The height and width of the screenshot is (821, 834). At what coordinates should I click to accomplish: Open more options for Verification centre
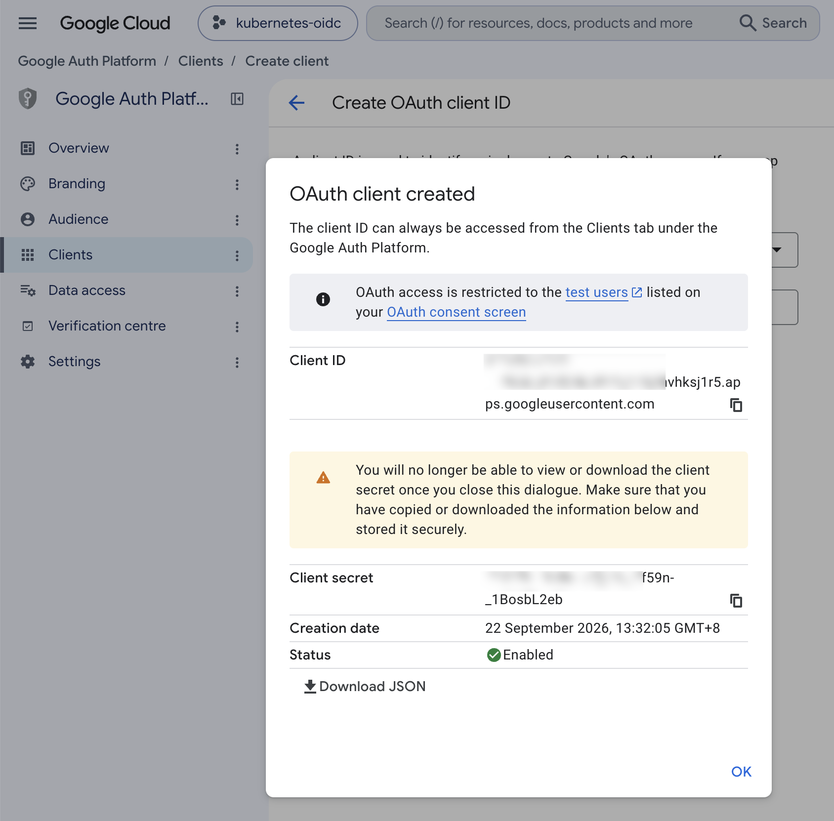(237, 327)
